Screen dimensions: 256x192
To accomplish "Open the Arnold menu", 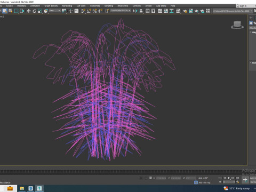I will pyautogui.click(x=148, y=6).
